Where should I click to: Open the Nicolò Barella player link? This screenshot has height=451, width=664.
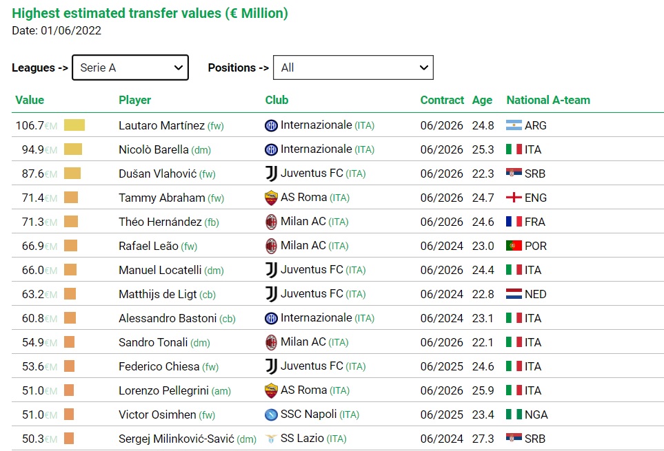pos(154,149)
